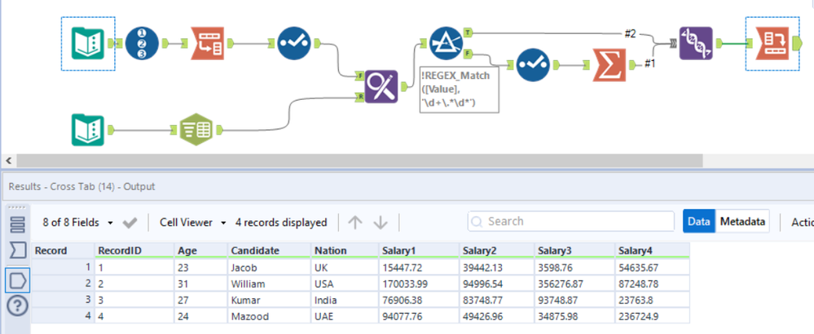
Task: Click the #1 connection label
Action: pos(650,63)
